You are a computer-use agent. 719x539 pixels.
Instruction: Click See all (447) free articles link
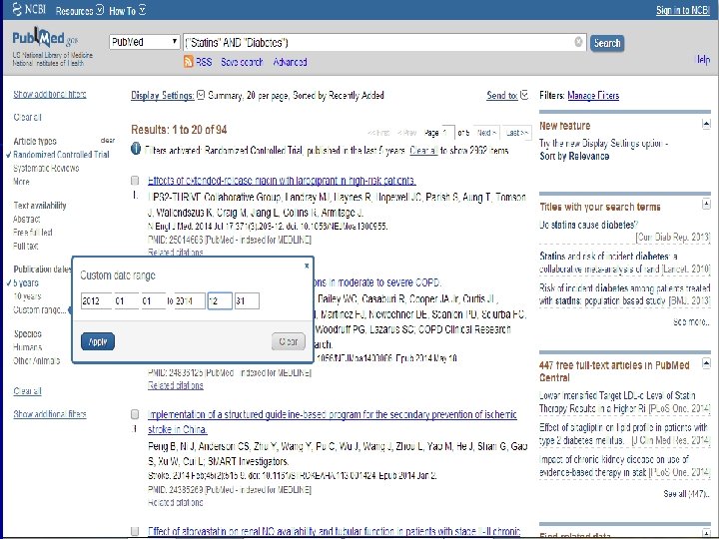pyautogui.click(x=686, y=494)
